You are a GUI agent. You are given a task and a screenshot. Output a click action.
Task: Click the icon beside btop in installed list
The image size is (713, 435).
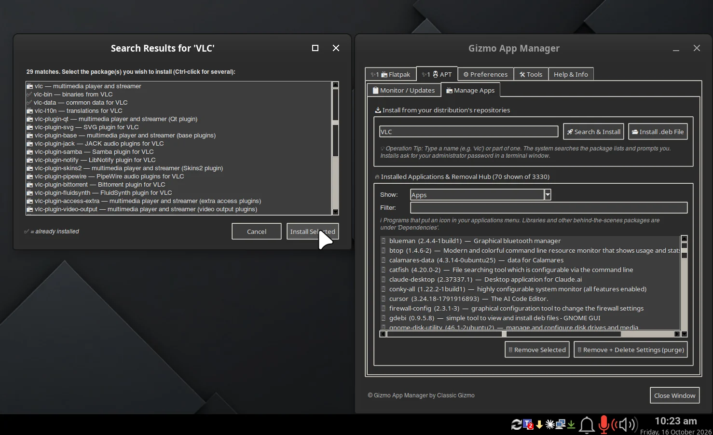tap(384, 250)
